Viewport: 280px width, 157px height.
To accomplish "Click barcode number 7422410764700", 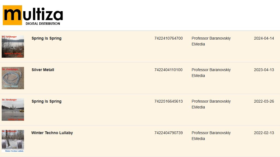I will click(x=169, y=38).
